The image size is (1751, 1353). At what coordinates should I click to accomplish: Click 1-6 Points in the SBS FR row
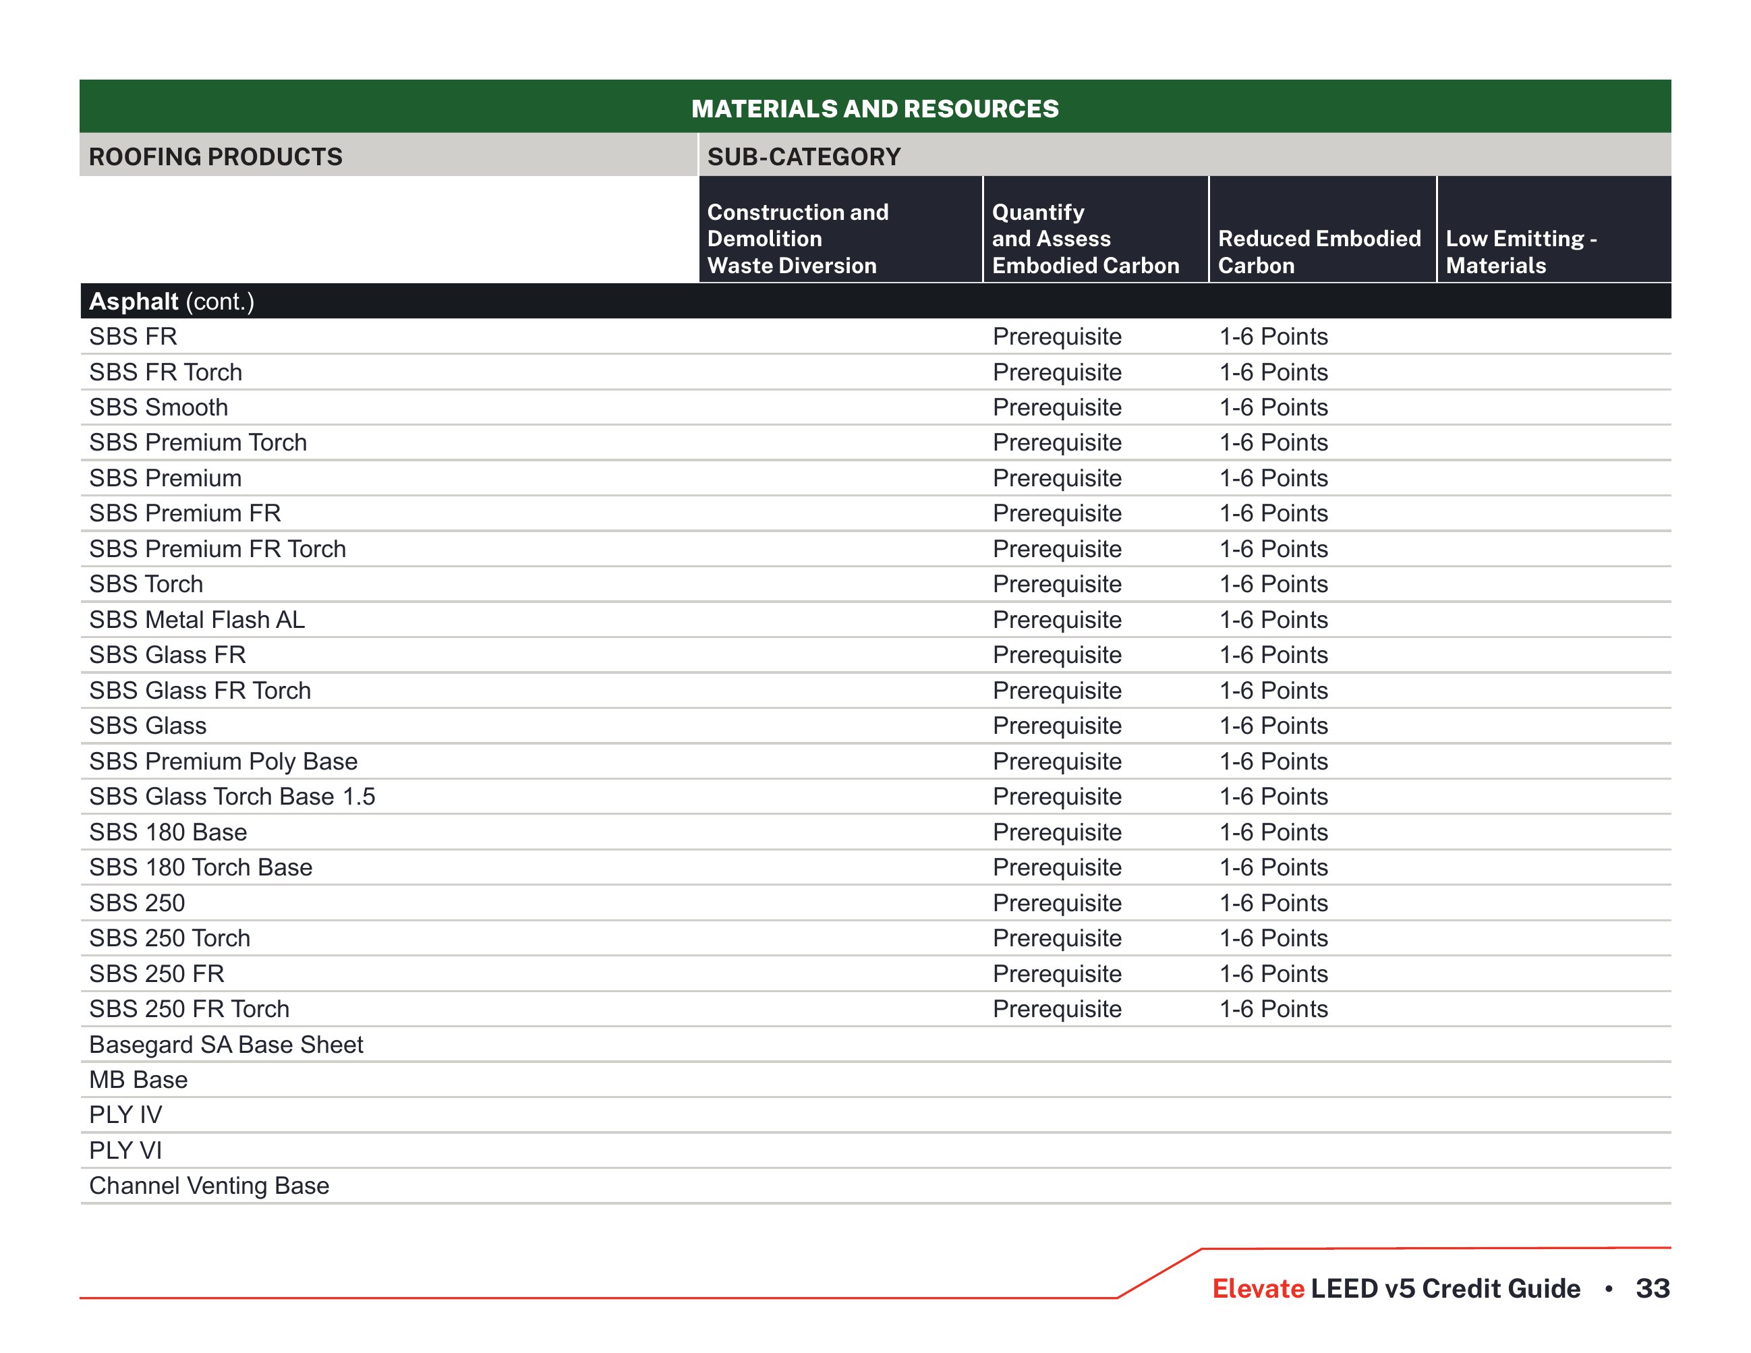(1273, 337)
